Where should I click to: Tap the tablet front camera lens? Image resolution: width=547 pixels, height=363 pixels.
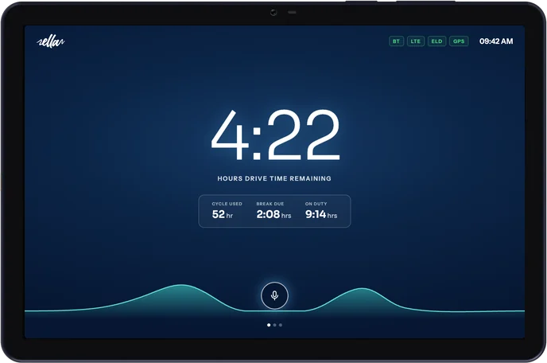coord(273,13)
